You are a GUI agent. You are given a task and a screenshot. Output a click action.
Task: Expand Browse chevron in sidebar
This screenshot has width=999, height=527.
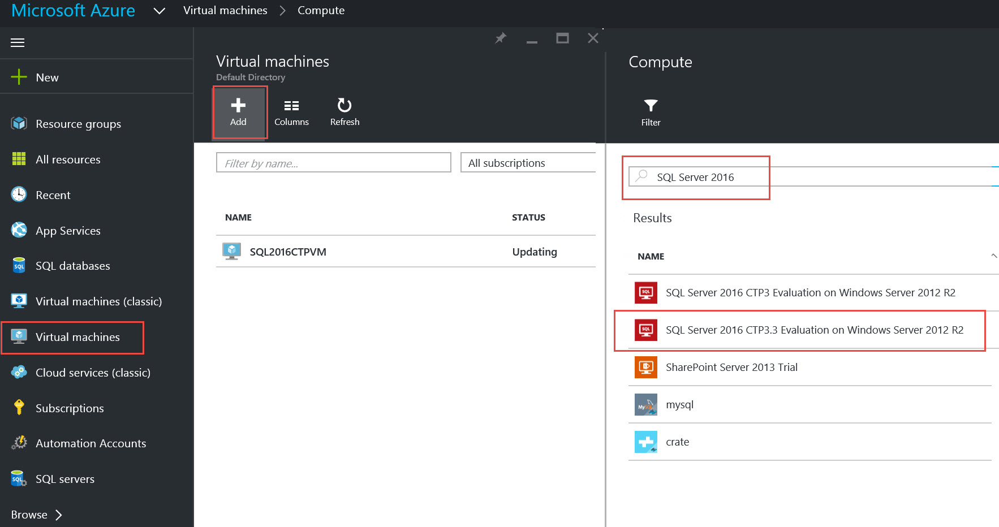tap(58, 515)
